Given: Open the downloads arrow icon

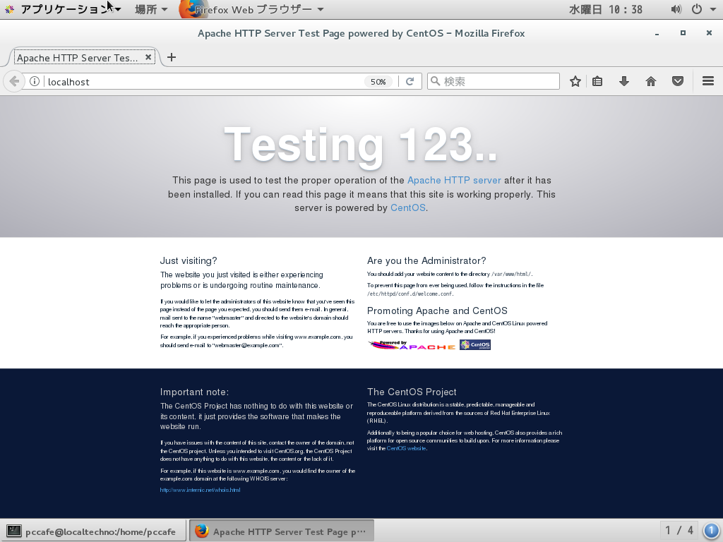Looking at the screenshot, I should pos(624,82).
